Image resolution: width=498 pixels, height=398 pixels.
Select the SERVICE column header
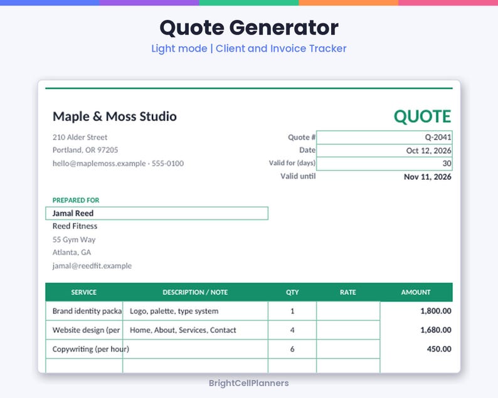(84, 292)
